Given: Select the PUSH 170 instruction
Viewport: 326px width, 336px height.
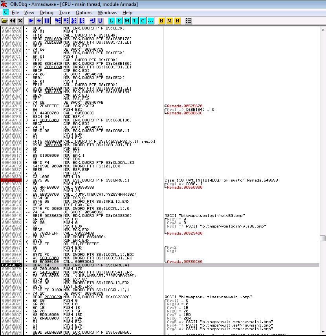Looking at the screenshot, I should [73, 269].
